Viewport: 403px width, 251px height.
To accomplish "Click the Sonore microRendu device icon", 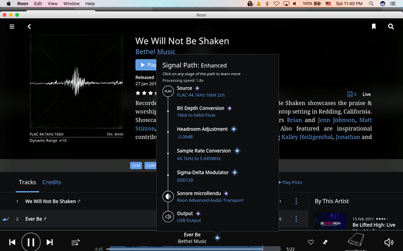I will (168, 197).
